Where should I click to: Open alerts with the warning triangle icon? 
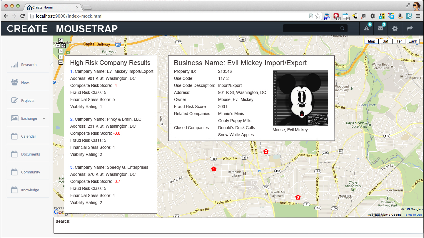pos(366,28)
